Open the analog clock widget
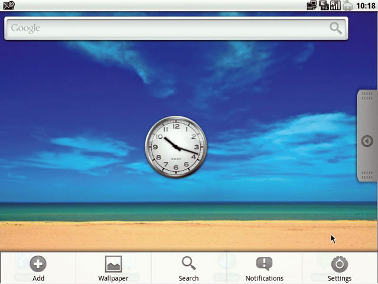 (176, 147)
